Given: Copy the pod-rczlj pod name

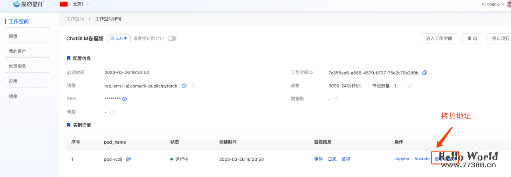Looking at the screenshot, I should coord(128,159).
